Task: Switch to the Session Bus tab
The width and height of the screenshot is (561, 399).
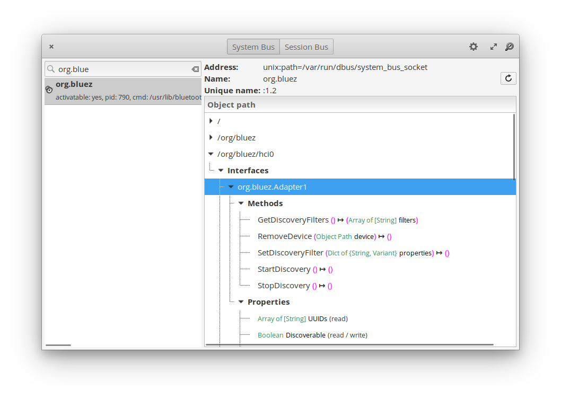Action: 306,47
